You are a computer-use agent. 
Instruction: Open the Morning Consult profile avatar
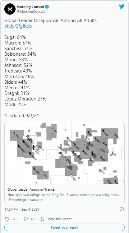click(x=10, y=9)
